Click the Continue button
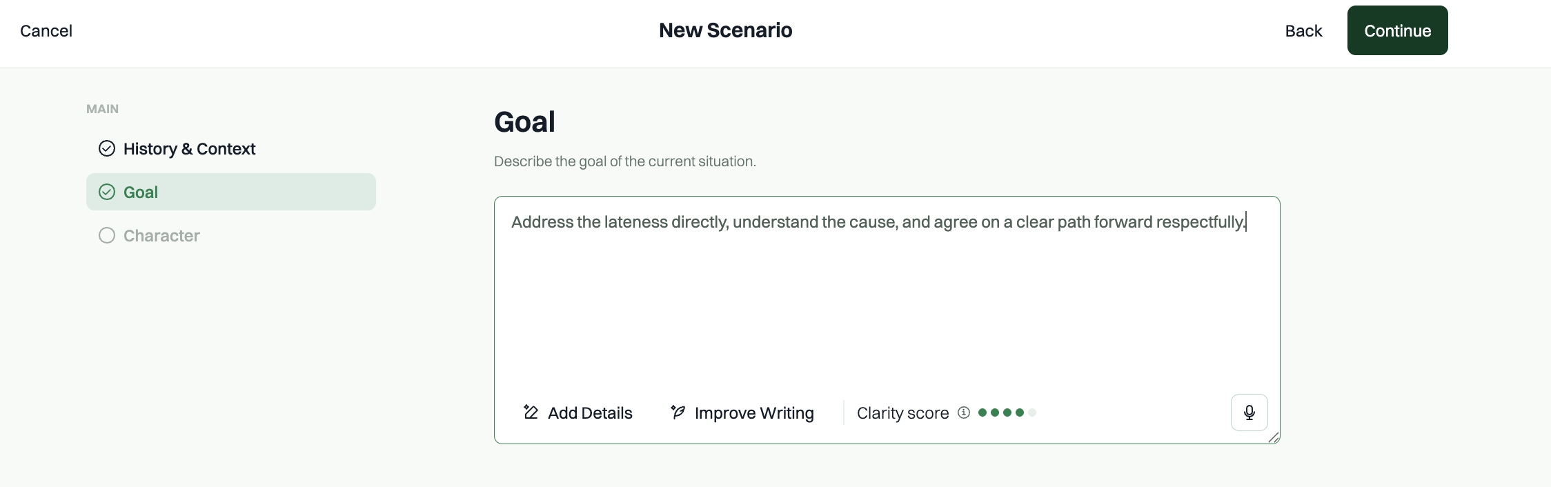 tap(1397, 30)
